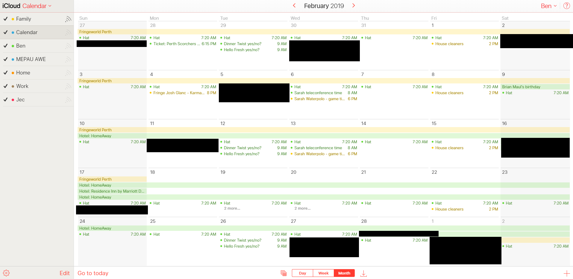The height and width of the screenshot is (279, 573).
Task: Add a new event with plus icon
Action: click(566, 273)
